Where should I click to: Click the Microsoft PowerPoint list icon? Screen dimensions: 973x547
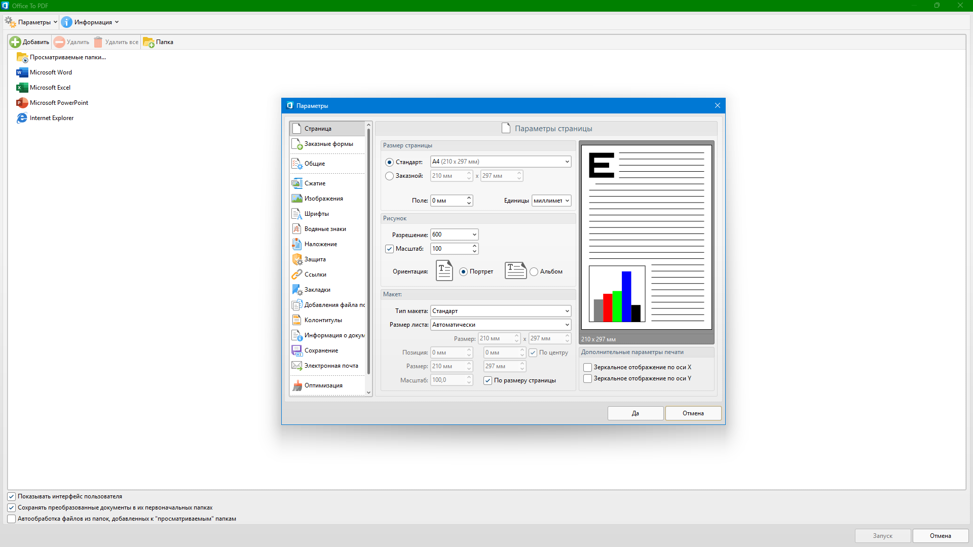[22, 103]
